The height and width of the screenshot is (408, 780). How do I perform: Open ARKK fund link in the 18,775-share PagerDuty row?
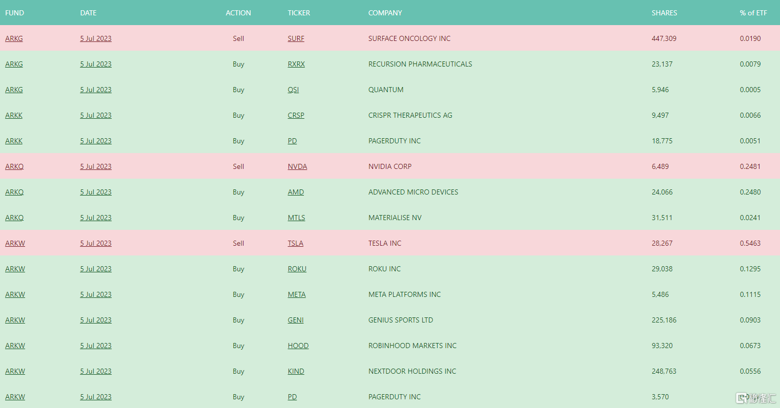(x=14, y=141)
